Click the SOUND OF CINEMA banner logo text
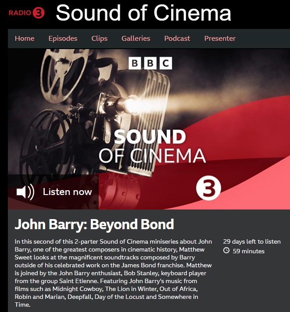290x312 pixels. 152,146
